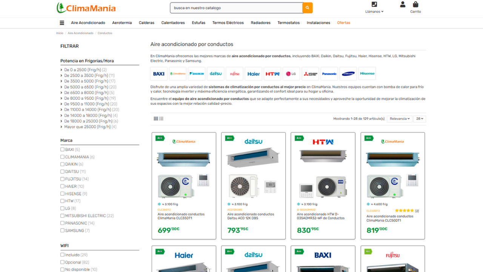Go to the Ofertas menu item
Image resolution: width=483 pixels, height=272 pixels.
tap(343, 23)
